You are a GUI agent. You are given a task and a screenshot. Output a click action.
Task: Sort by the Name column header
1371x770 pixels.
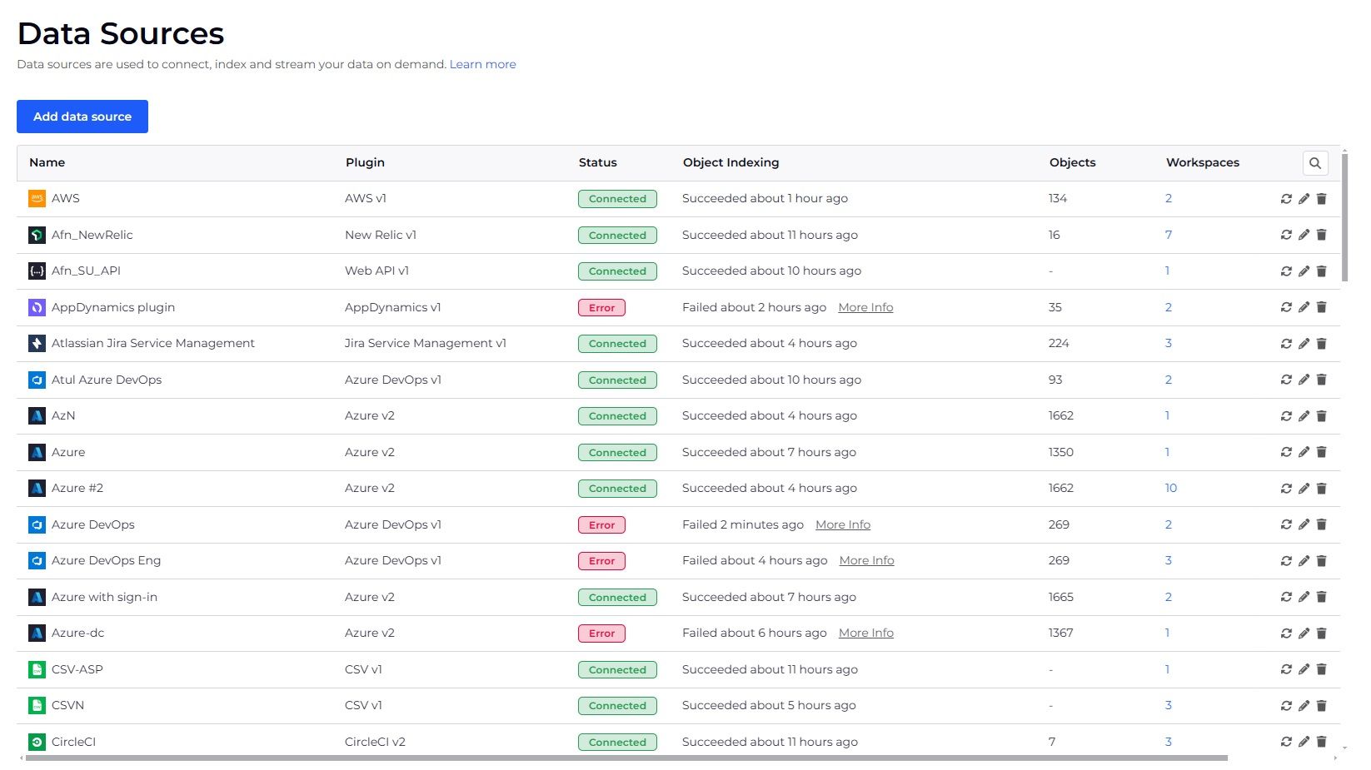[x=47, y=162]
